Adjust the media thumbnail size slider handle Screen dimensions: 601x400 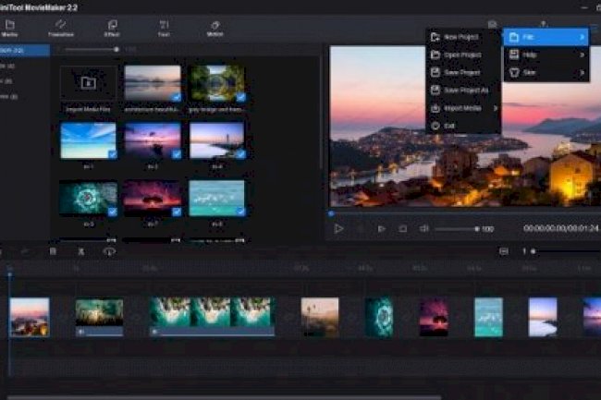pyautogui.click(x=117, y=49)
